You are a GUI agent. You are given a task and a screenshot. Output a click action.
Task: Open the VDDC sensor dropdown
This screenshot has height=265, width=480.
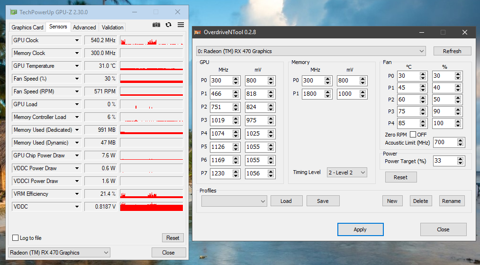click(77, 207)
